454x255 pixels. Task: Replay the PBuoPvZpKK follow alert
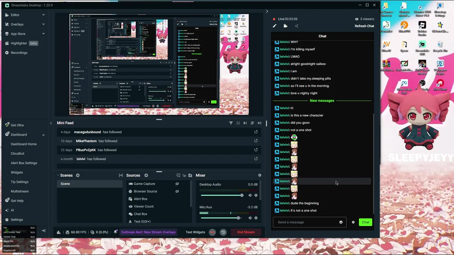256,150
